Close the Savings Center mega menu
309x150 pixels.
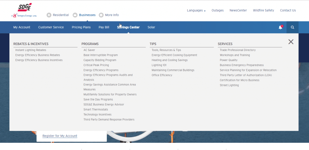click(291, 42)
